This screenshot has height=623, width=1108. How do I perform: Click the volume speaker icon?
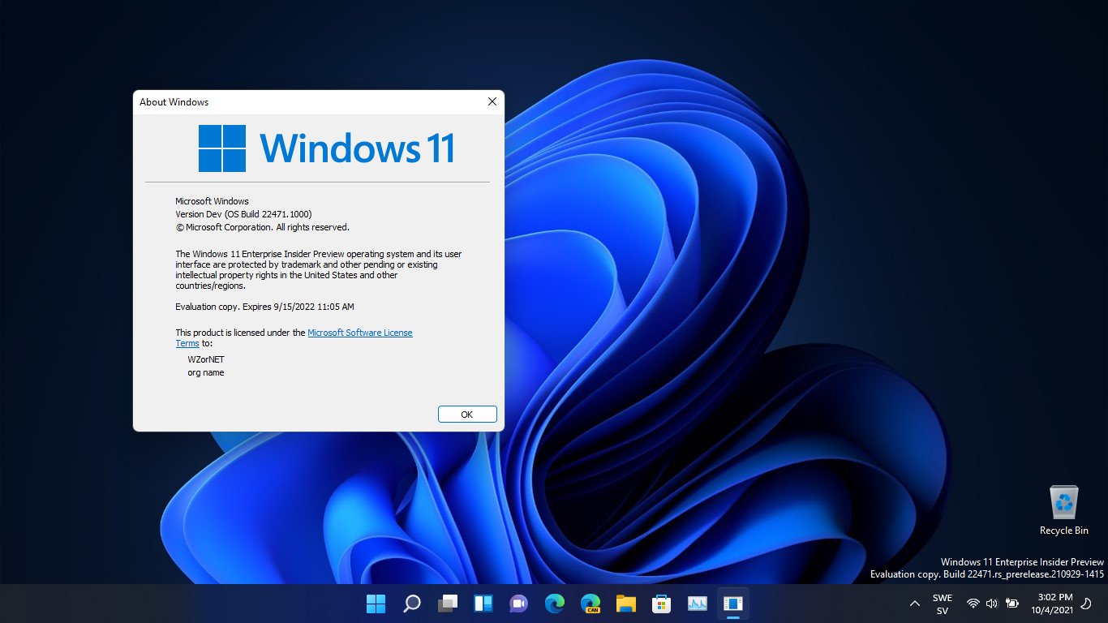click(991, 604)
